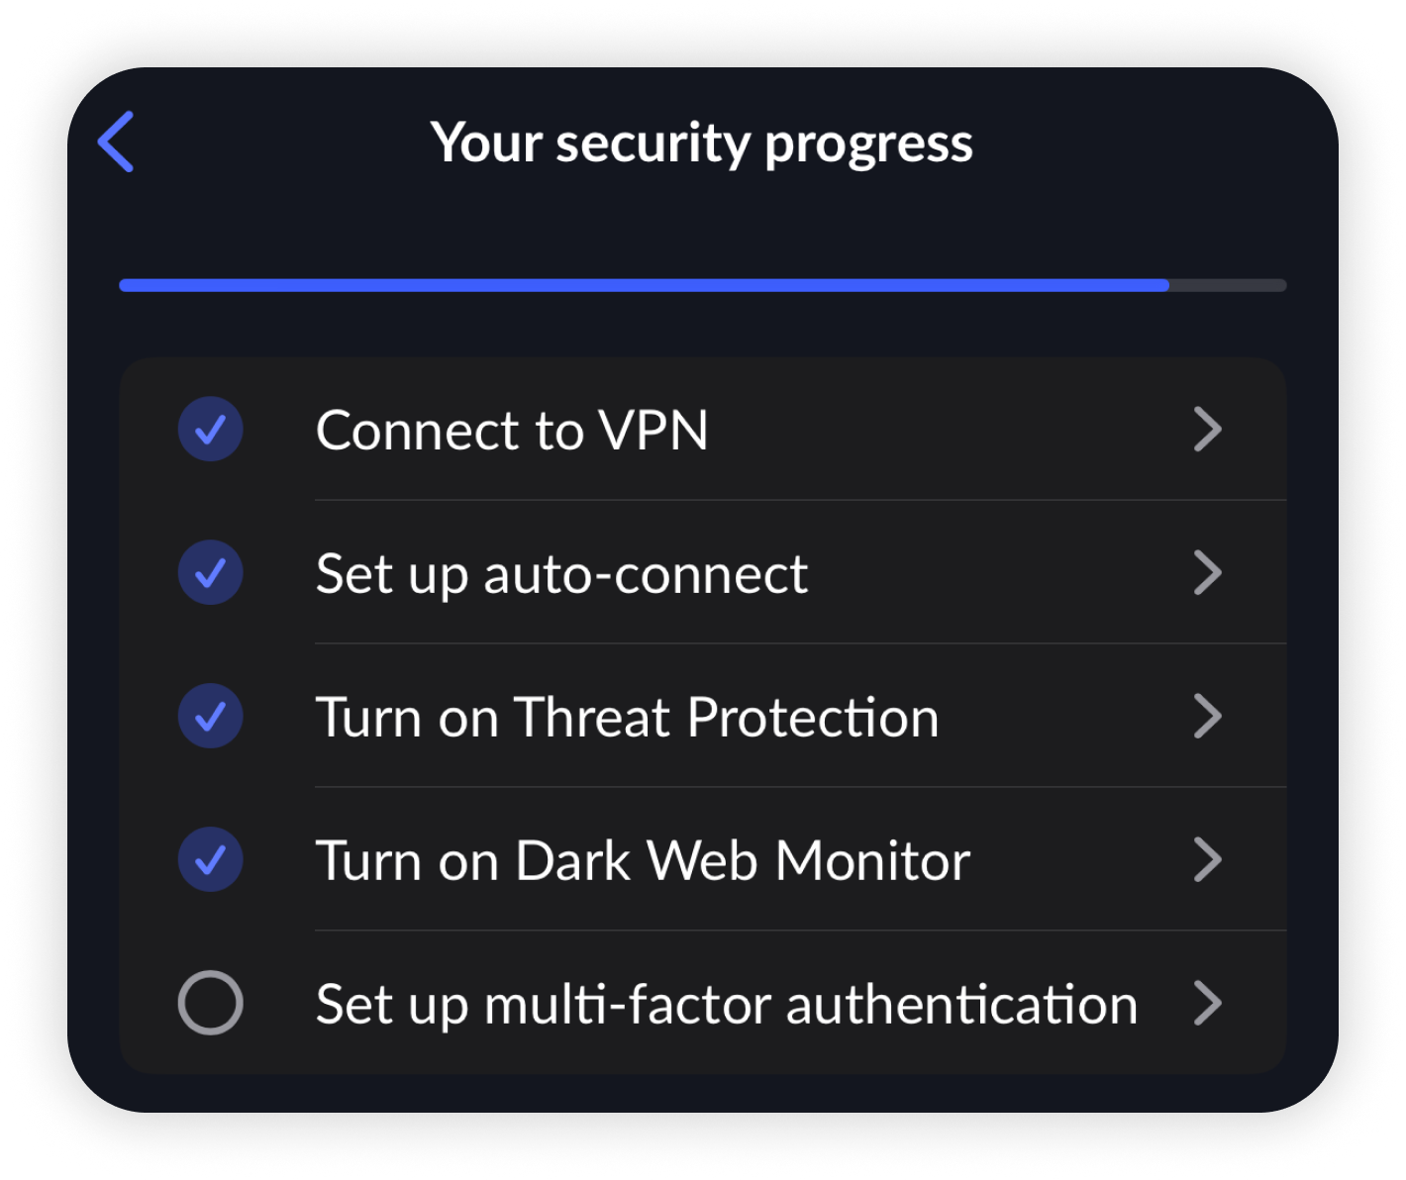This screenshot has width=1406, height=1180.
Task: Expand the Connect to VPN chevron
Action: 1208,430
